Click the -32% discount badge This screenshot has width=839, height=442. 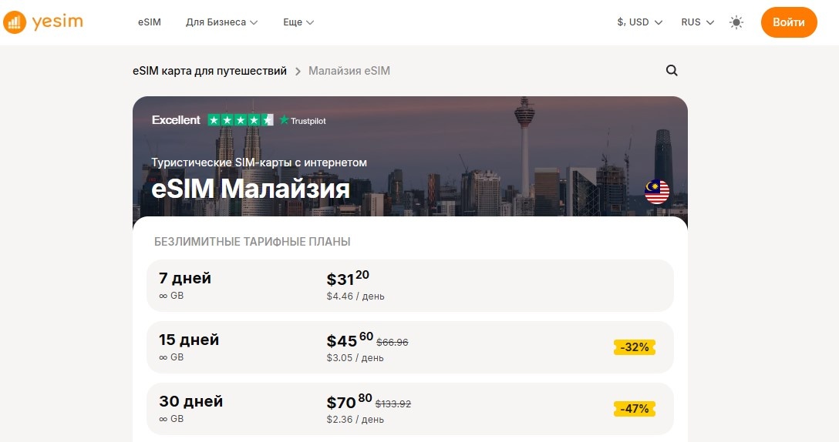[x=635, y=347]
